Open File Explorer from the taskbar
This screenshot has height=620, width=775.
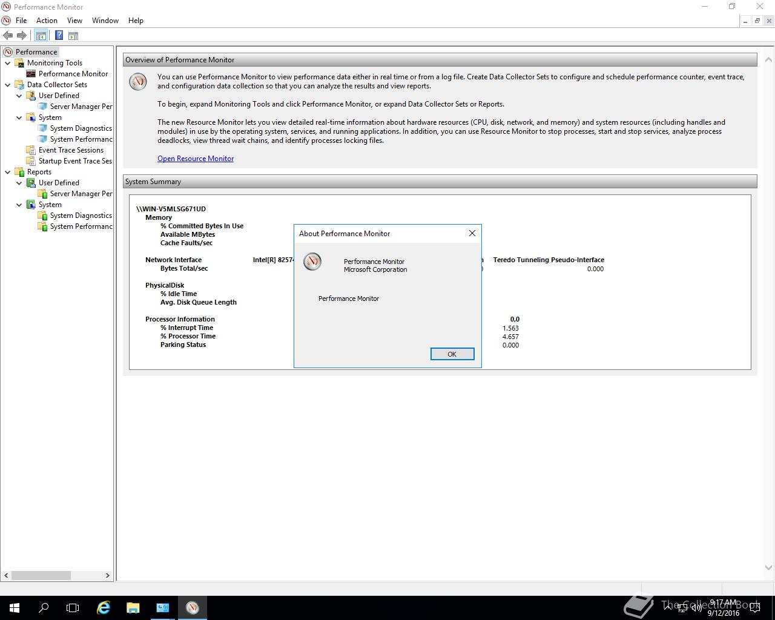pyautogui.click(x=133, y=608)
